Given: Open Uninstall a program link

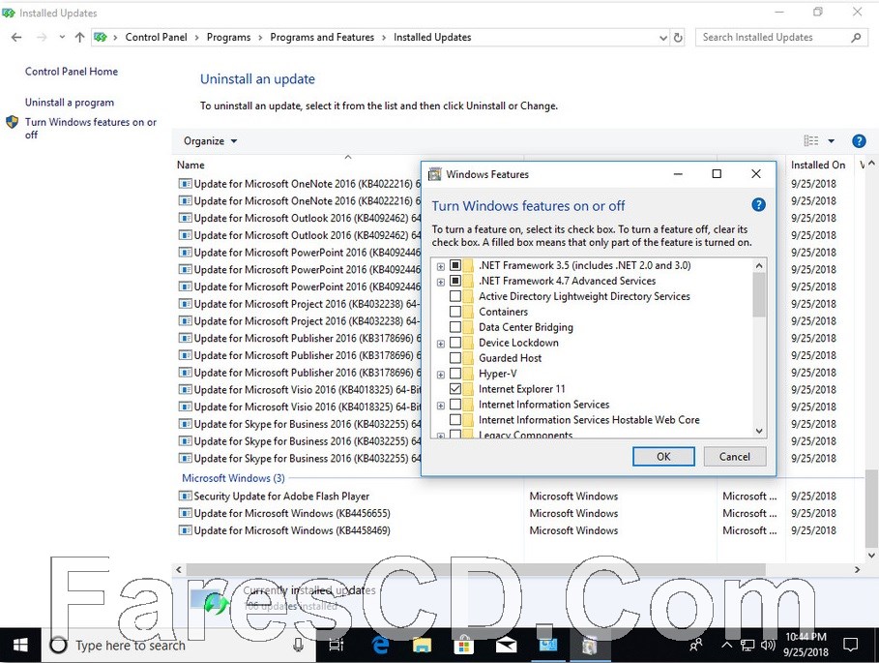Looking at the screenshot, I should (69, 102).
